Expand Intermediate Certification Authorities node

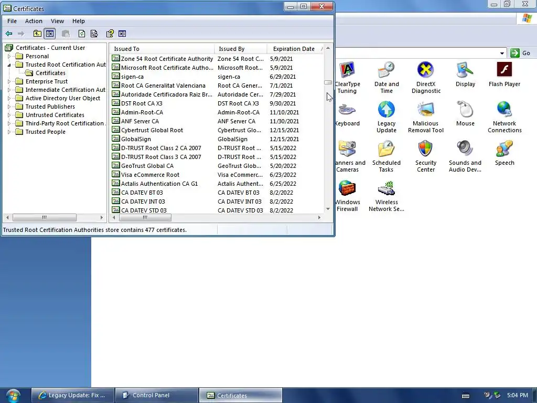[x=9, y=90]
